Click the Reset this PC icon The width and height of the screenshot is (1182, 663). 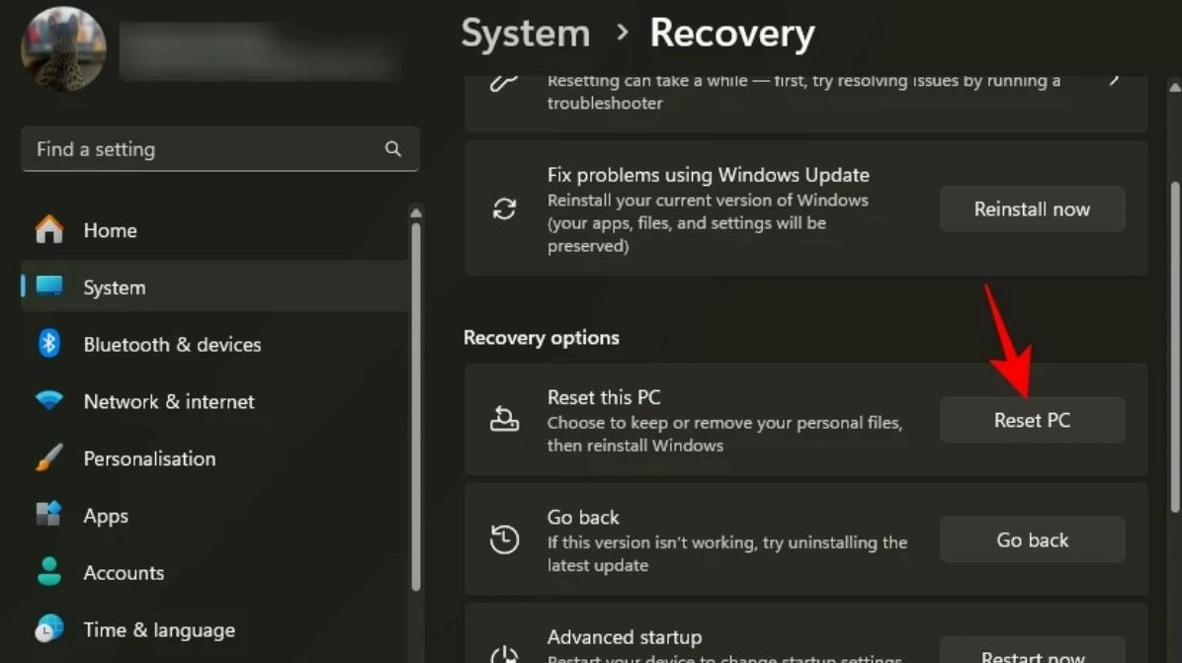pos(505,419)
